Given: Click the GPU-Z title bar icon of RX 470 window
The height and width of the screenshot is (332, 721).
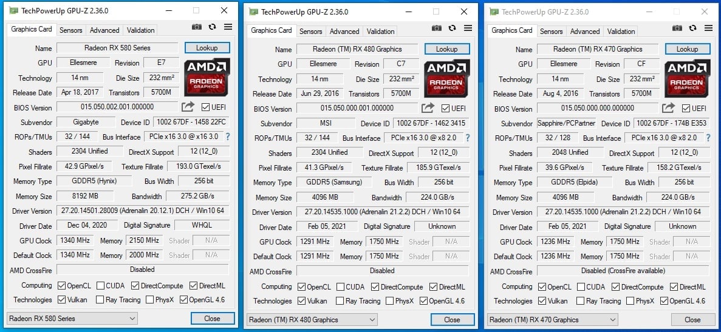Looking at the screenshot, I should point(494,12).
